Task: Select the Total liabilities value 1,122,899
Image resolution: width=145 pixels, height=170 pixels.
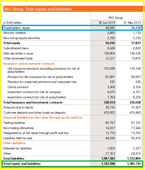Action: coord(134,159)
